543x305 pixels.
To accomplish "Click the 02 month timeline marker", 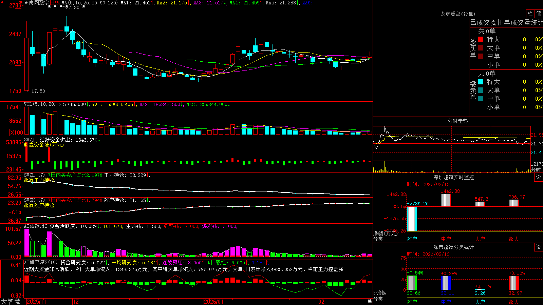I will [x=321, y=302].
